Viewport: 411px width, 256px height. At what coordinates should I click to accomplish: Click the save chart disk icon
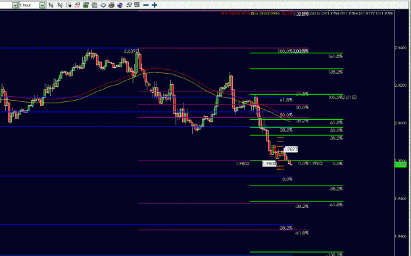click(x=94, y=5)
